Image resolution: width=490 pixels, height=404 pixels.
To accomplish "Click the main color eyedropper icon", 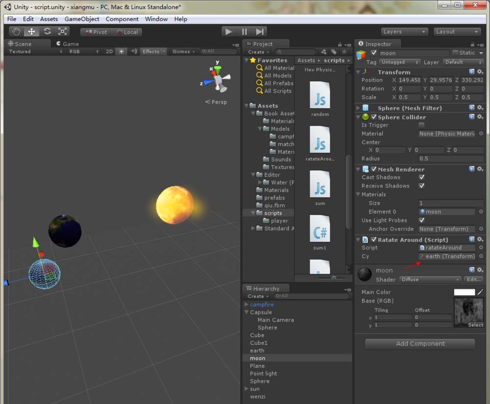I will (x=480, y=292).
